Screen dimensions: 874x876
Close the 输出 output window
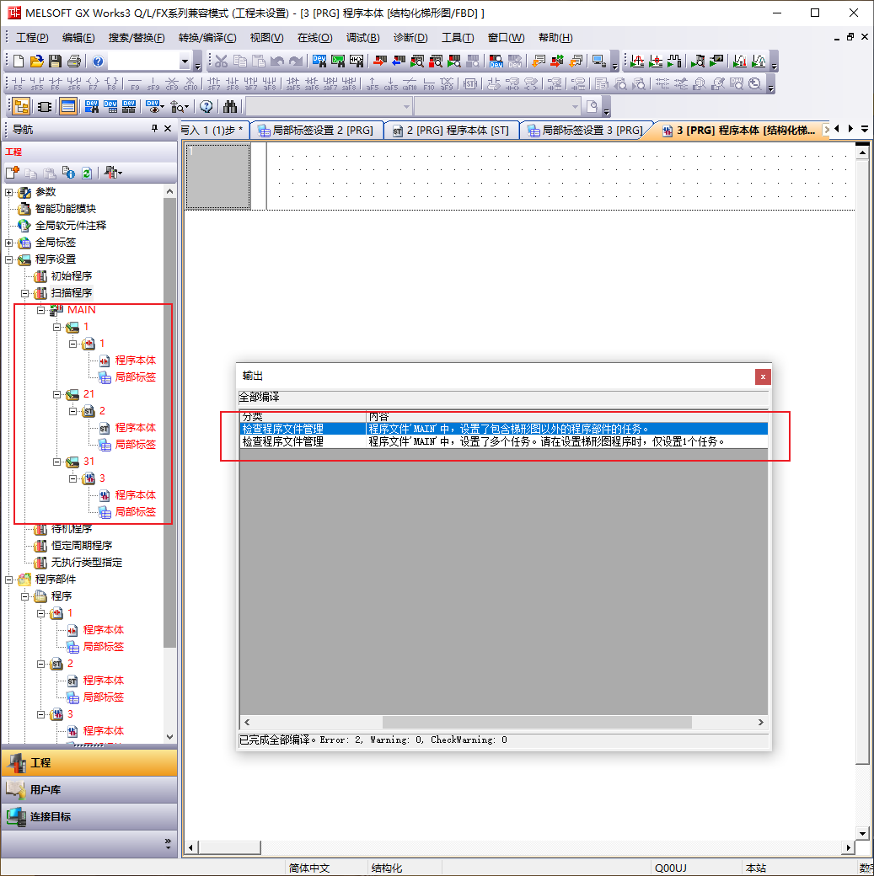[762, 377]
